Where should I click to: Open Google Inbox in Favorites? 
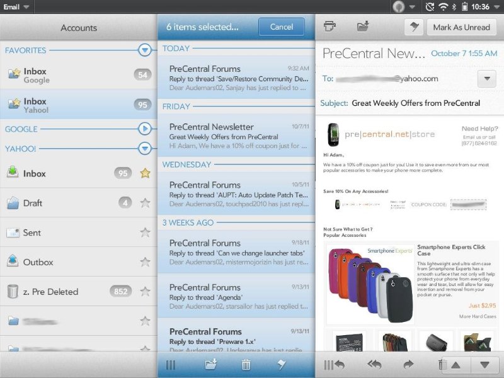click(x=78, y=75)
